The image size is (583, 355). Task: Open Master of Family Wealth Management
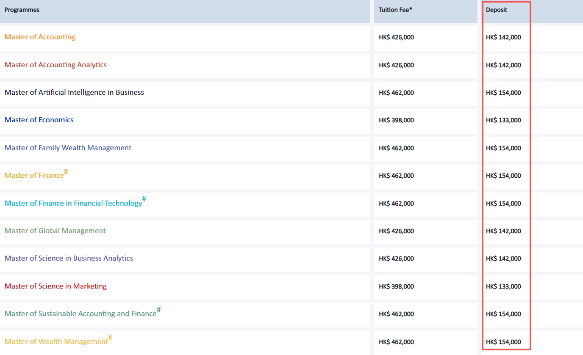click(68, 148)
